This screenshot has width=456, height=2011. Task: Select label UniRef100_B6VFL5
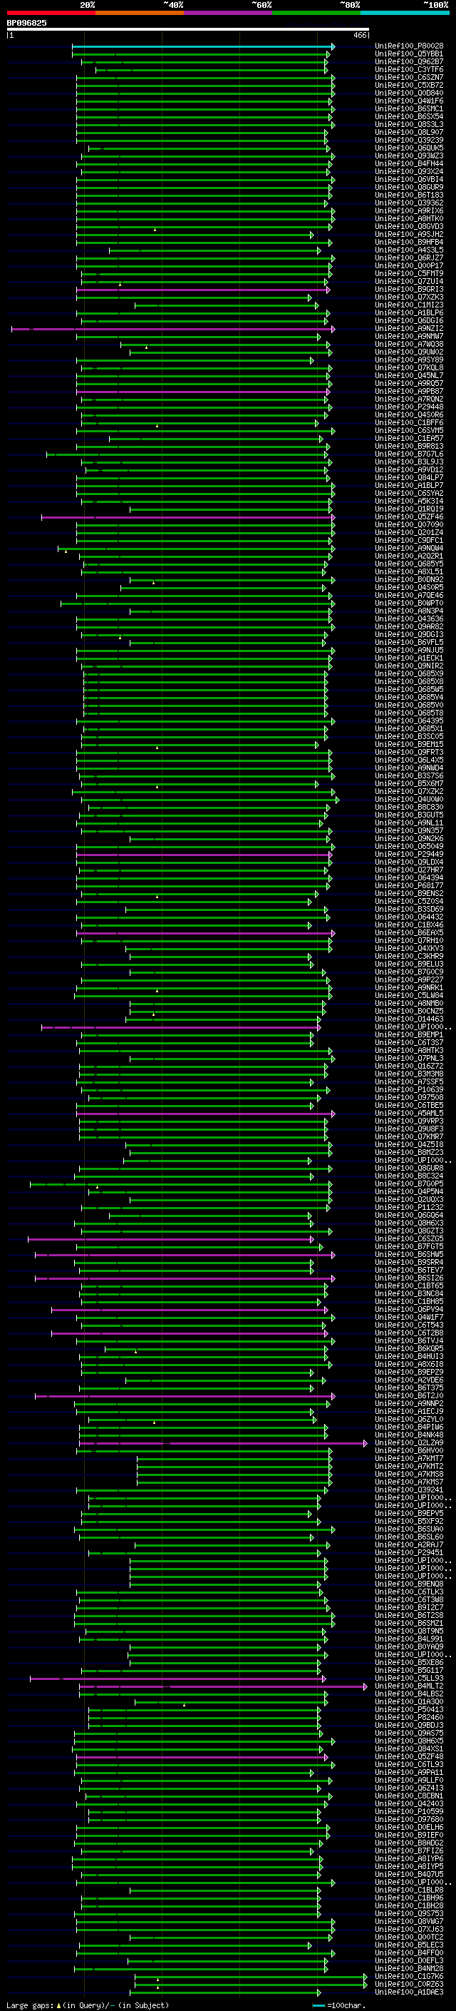tap(409, 643)
